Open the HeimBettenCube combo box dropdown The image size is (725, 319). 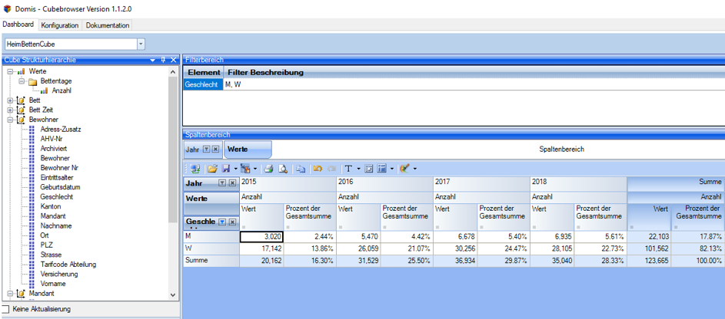[141, 44]
